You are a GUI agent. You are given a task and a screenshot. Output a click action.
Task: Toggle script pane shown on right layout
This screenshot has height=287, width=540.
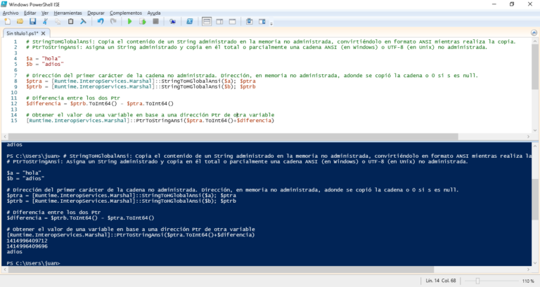219,21
